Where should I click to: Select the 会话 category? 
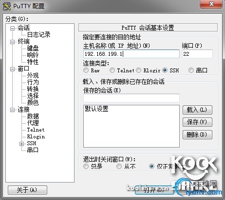[23, 28]
